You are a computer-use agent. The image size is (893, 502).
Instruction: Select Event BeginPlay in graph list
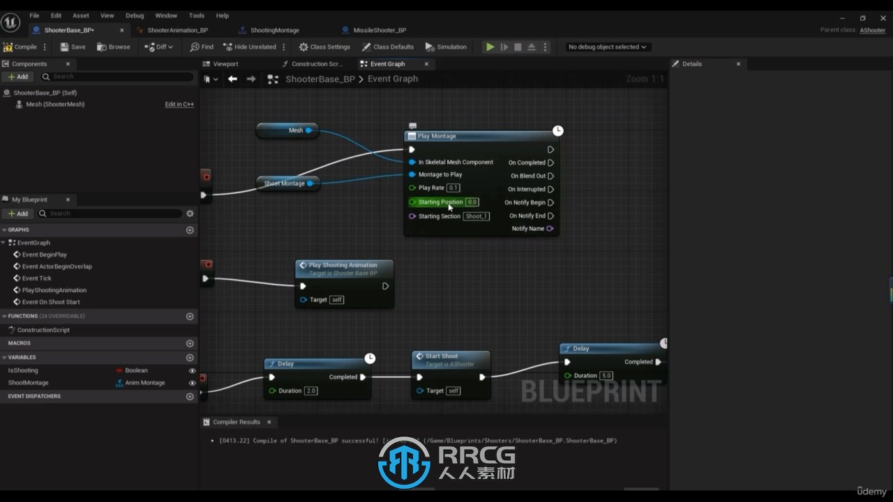[x=45, y=254]
